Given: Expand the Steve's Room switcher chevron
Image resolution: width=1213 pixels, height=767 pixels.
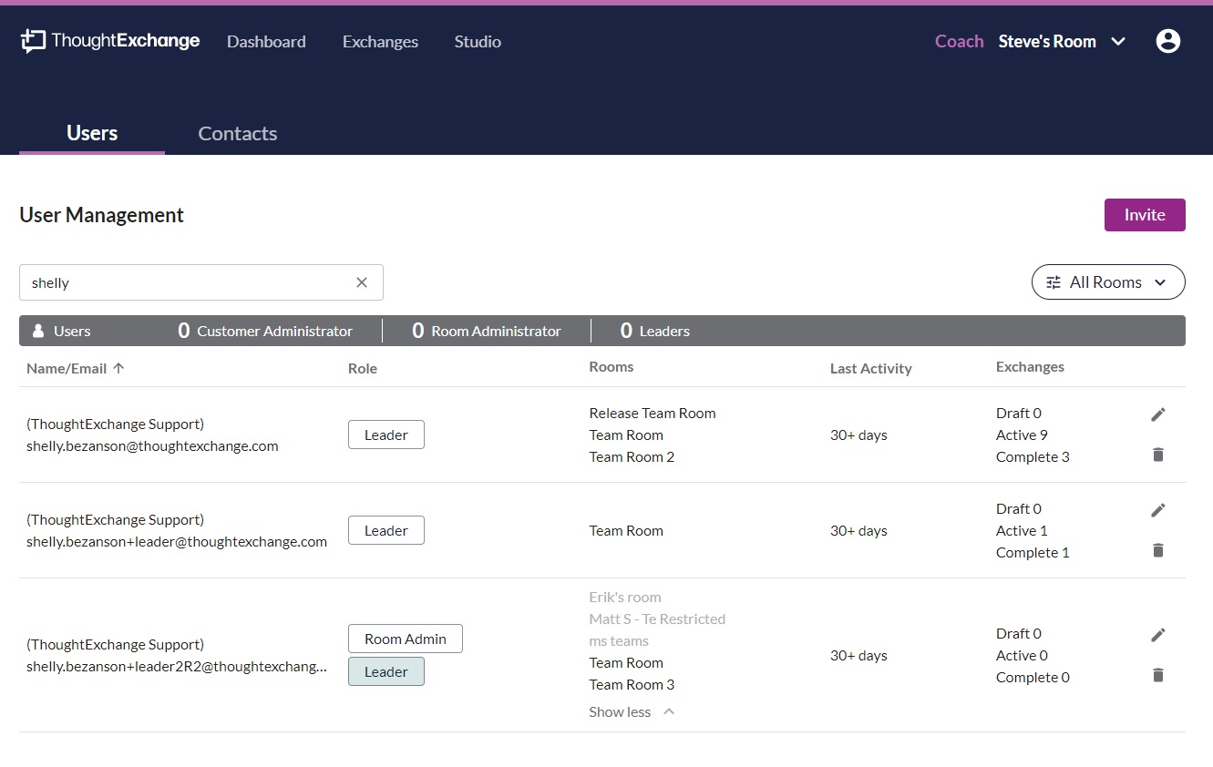Looking at the screenshot, I should click(1119, 41).
